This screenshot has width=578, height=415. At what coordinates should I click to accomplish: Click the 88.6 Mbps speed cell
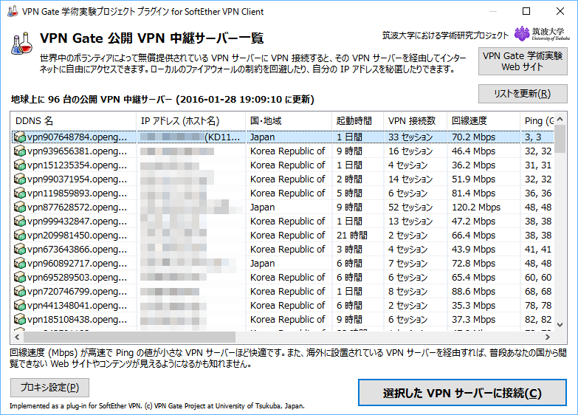click(x=473, y=292)
